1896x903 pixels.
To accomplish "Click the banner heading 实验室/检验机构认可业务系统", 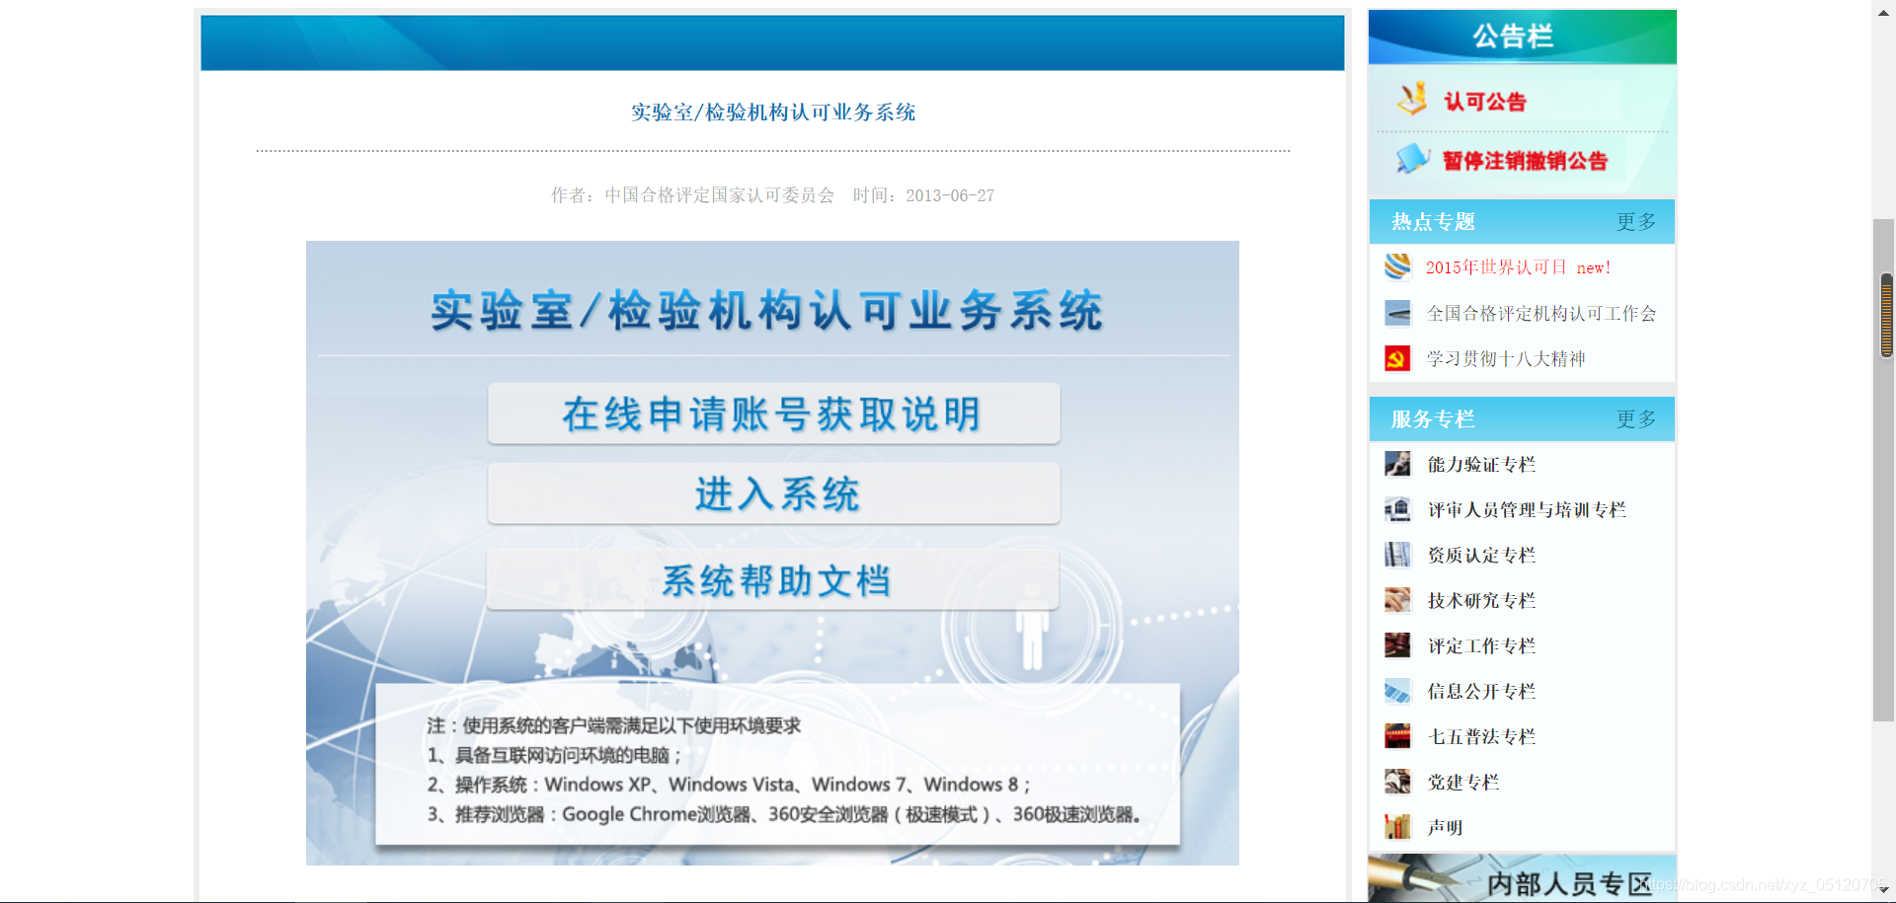I will (767, 310).
